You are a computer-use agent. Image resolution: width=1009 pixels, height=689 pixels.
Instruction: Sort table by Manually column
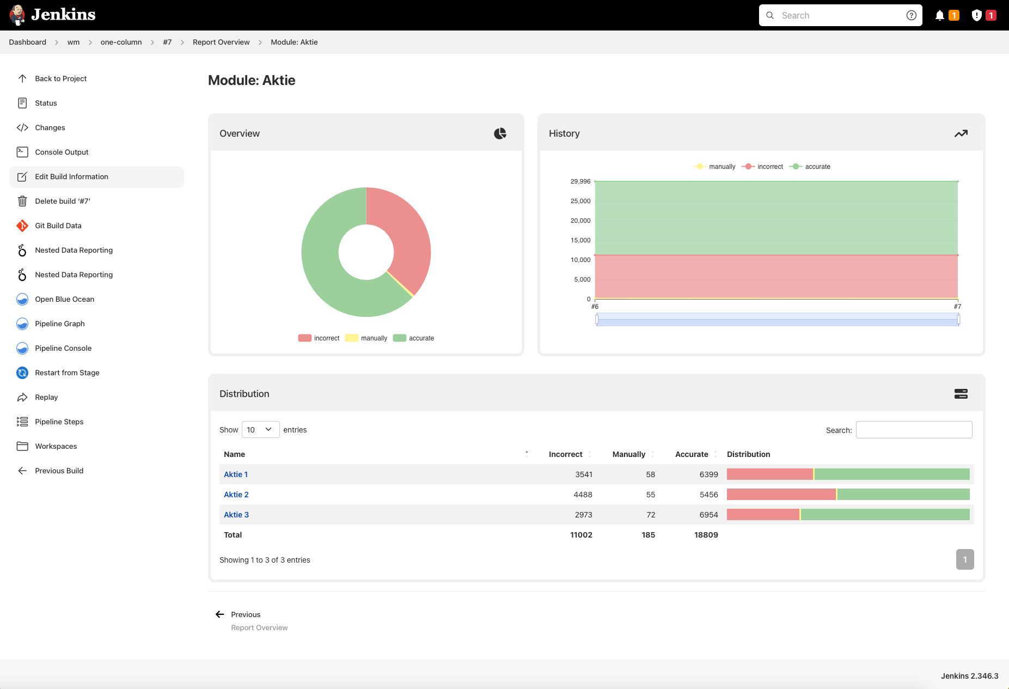point(633,454)
